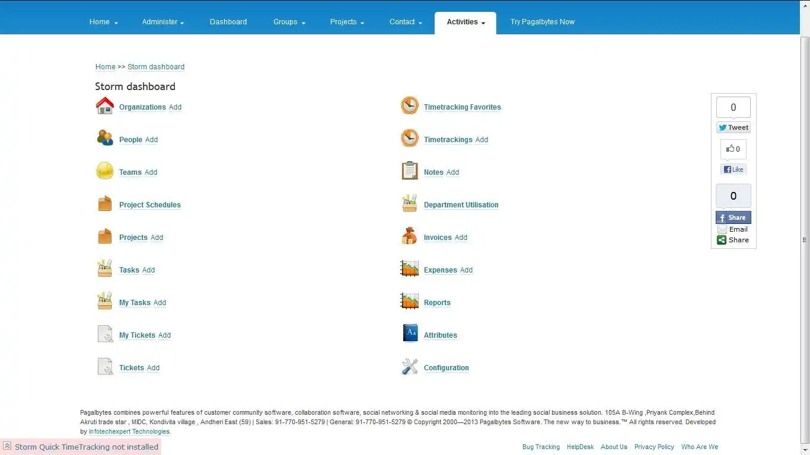
Task: Click the Project Schedules box icon
Action: point(105,203)
